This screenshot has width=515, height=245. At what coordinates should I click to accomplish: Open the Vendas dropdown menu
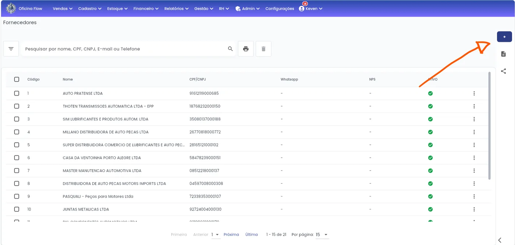tap(63, 8)
